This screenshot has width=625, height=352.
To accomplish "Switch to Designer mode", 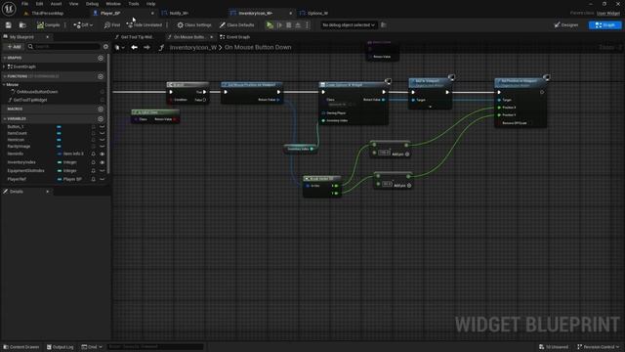I will click(566, 25).
